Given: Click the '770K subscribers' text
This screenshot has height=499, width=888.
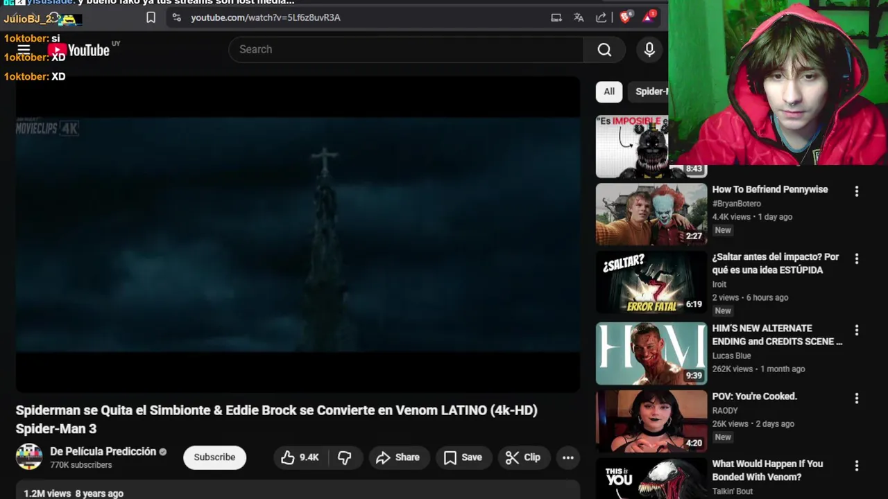Looking at the screenshot, I should (80, 465).
